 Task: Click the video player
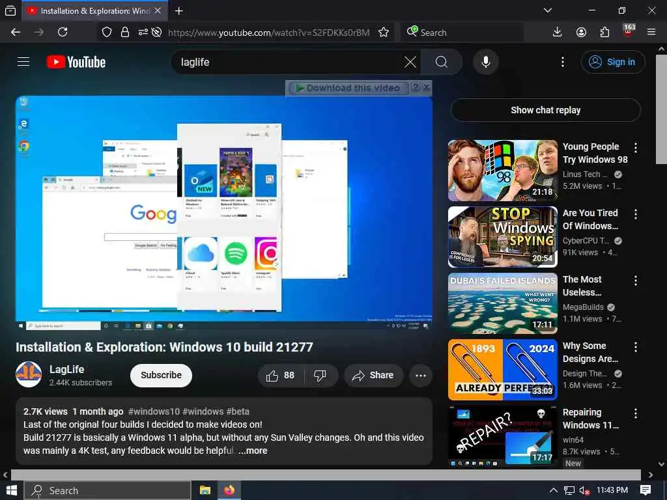tap(224, 213)
